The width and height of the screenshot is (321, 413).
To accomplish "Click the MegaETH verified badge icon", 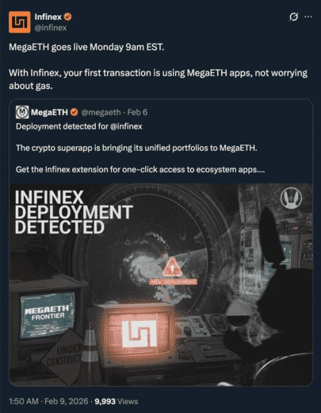I will tap(74, 112).
